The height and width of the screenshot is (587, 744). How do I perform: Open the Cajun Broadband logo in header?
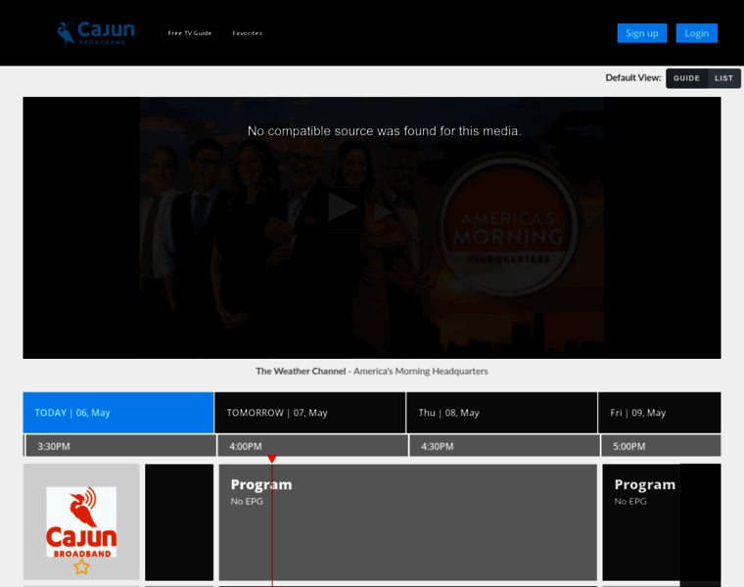coord(96,32)
